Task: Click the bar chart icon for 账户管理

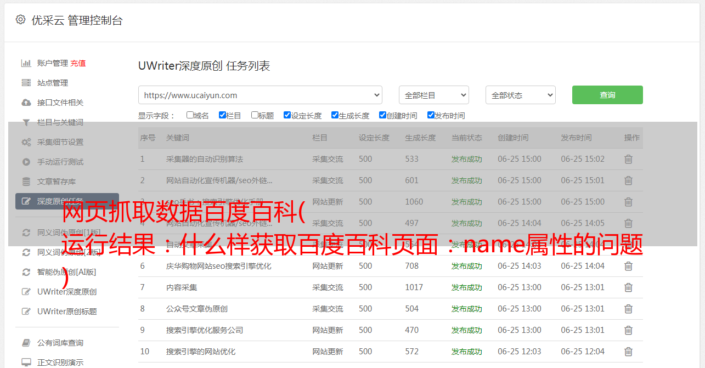Action: (26, 63)
